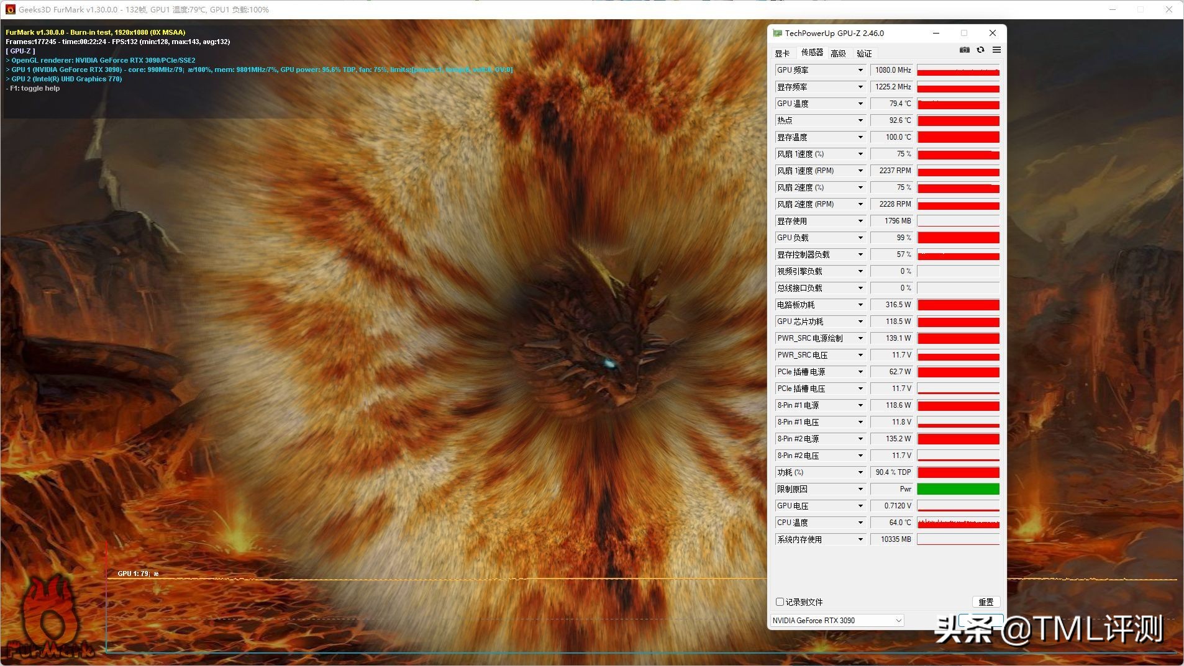Open the 风扇 2速度 (%) dropdown
The width and height of the screenshot is (1184, 666).
point(860,187)
